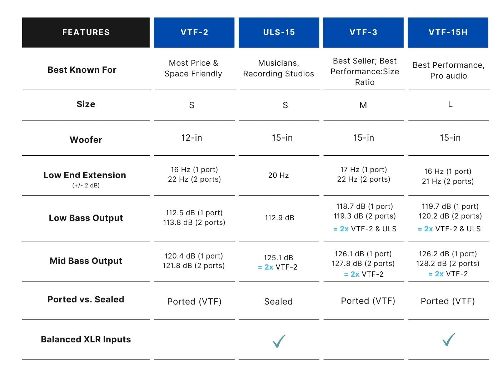Image resolution: width=503 pixels, height=377 pixels.
Task: Click the Ported vs. Sealed row label
Action: tap(86, 299)
